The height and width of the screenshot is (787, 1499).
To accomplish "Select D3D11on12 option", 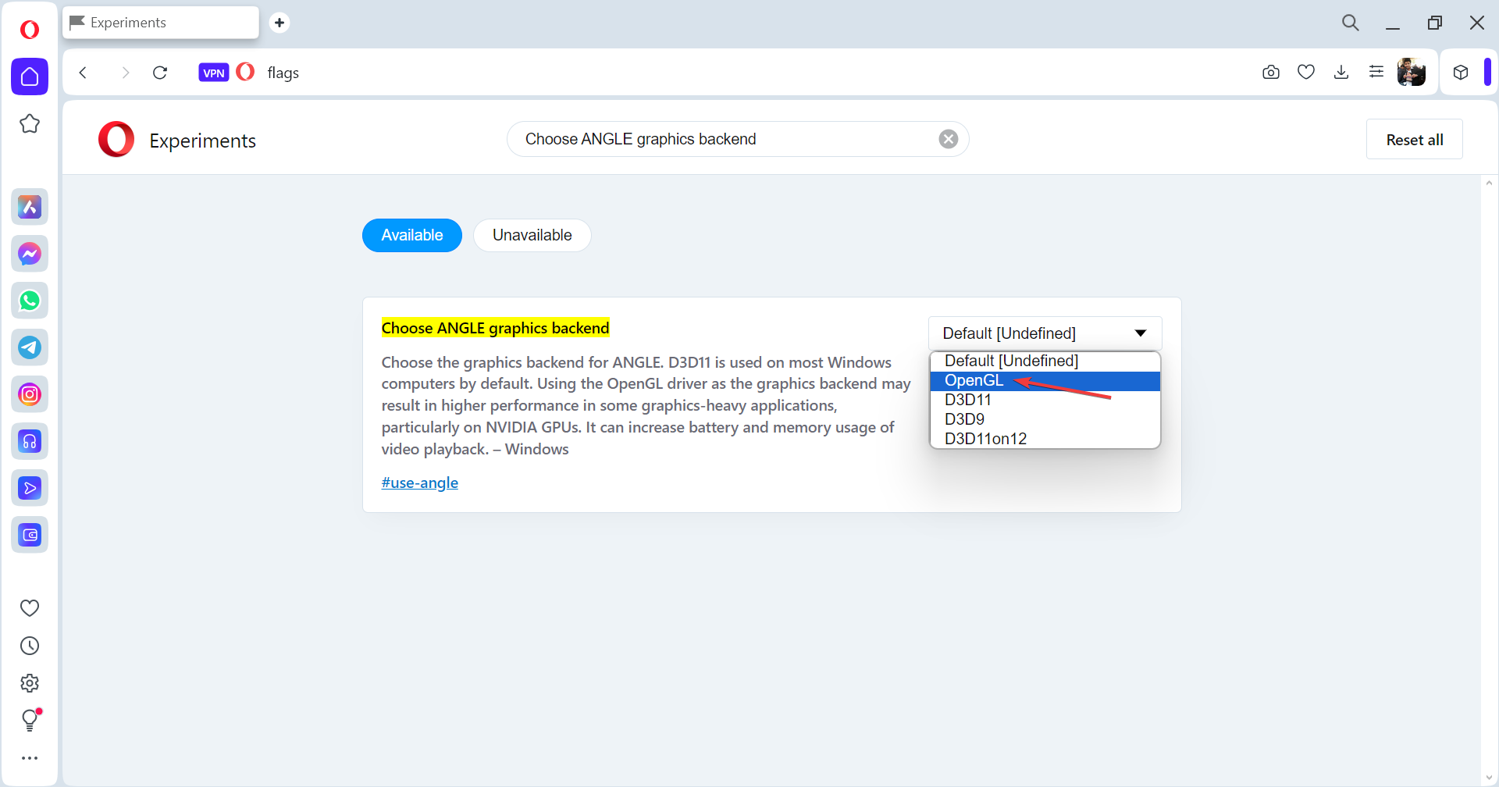I will [x=1045, y=439].
